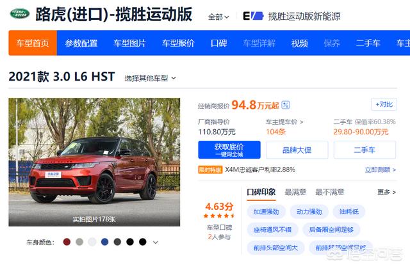
Task: Click the 后备厢空间足够 tag
Action: (331, 230)
